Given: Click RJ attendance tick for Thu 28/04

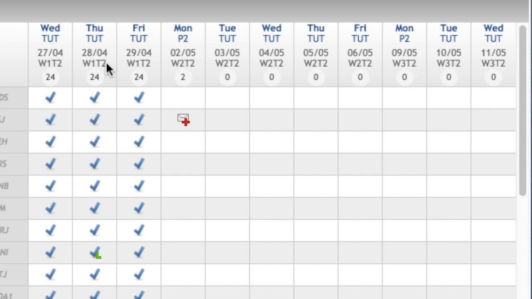Looking at the screenshot, I should tap(95, 230).
